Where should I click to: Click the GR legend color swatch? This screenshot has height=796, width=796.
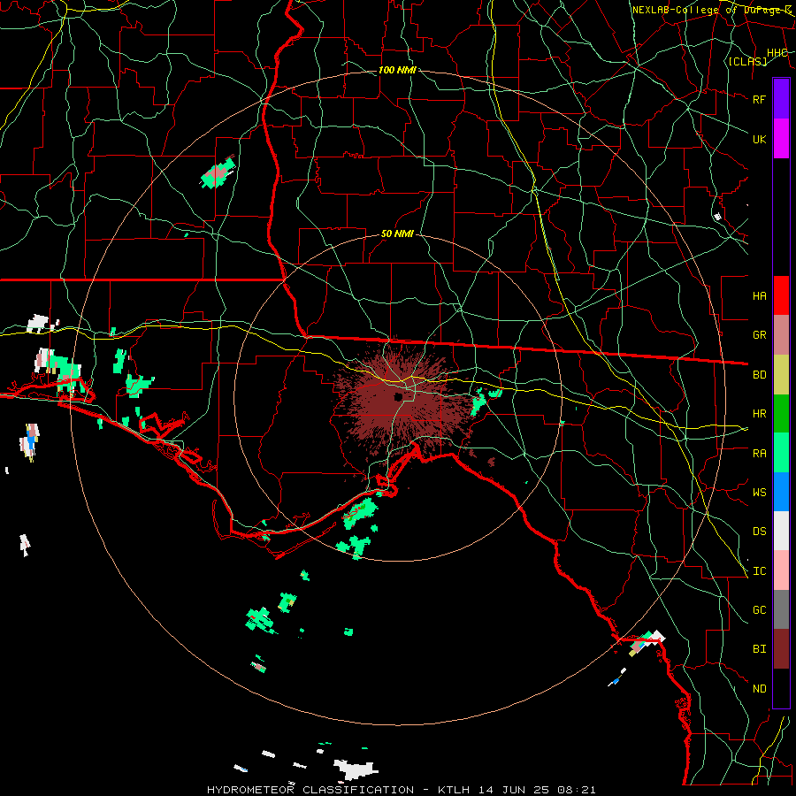(x=781, y=335)
